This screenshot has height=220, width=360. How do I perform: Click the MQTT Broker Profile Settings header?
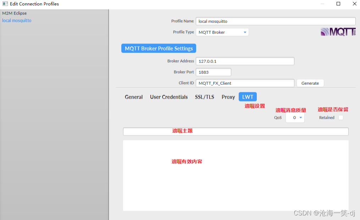coord(159,48)
